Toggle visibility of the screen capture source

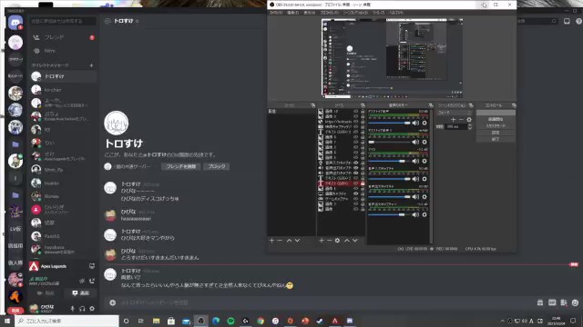[356, 193]
